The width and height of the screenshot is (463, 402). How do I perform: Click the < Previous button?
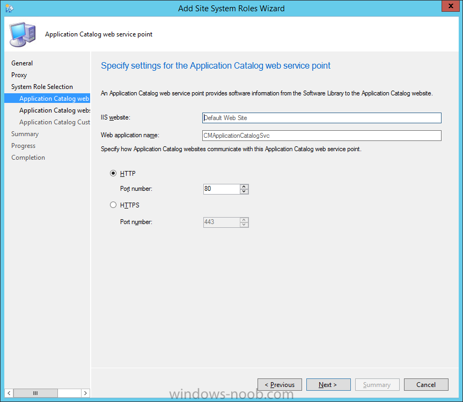(280, 385)
